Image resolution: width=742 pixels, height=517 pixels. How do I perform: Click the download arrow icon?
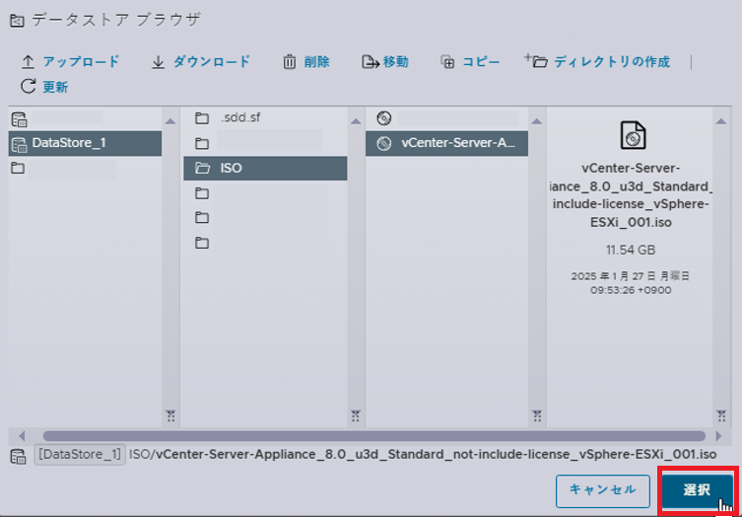click(158, 62)
